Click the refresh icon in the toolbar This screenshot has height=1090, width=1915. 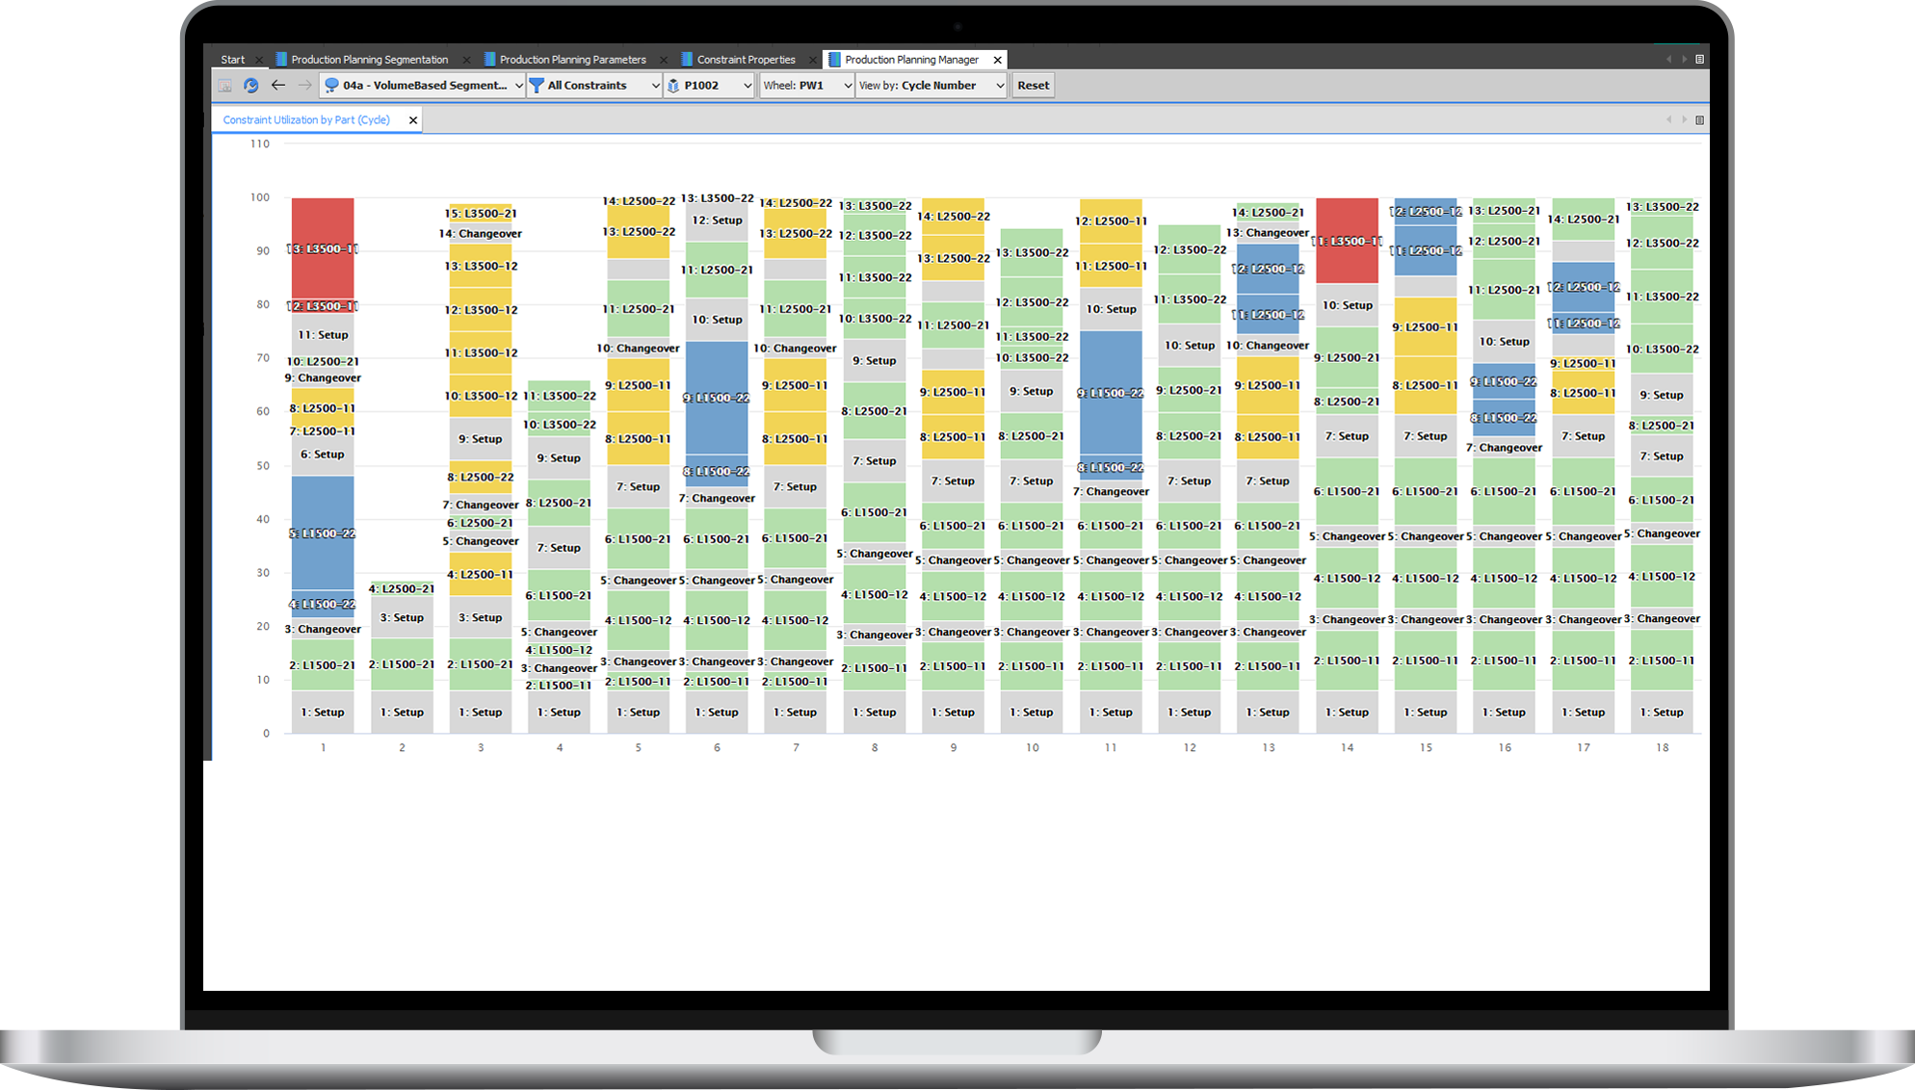(250, 86)
